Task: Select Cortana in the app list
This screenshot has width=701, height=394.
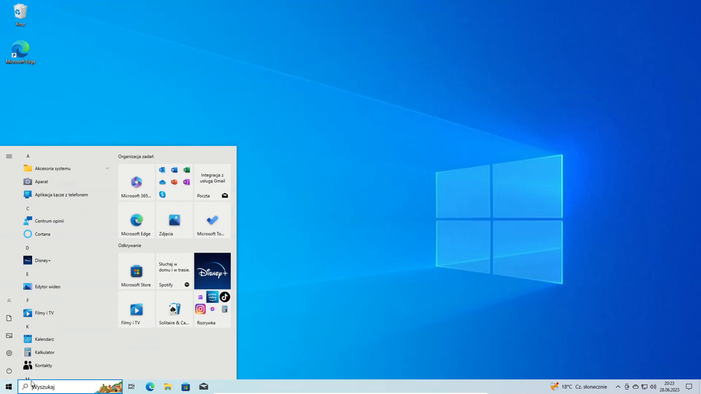Action: coord(42,234)
